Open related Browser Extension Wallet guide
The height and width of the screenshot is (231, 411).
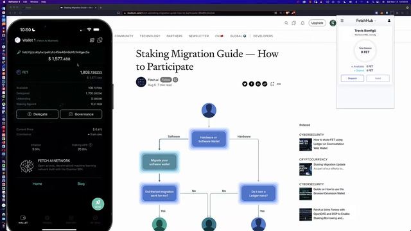tap(329, 191)
